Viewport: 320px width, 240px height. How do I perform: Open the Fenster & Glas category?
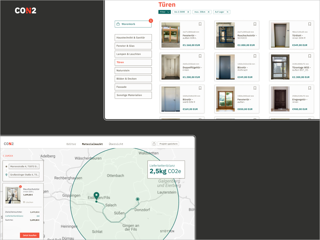tap(133, 46)
